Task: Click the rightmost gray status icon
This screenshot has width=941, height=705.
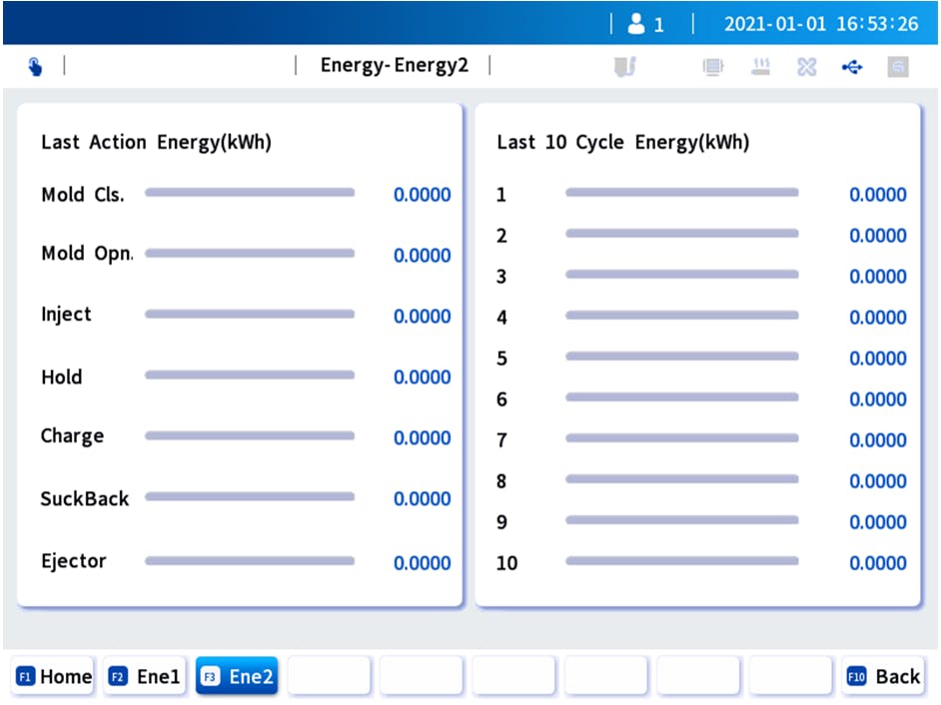Action: pos(898,67)
